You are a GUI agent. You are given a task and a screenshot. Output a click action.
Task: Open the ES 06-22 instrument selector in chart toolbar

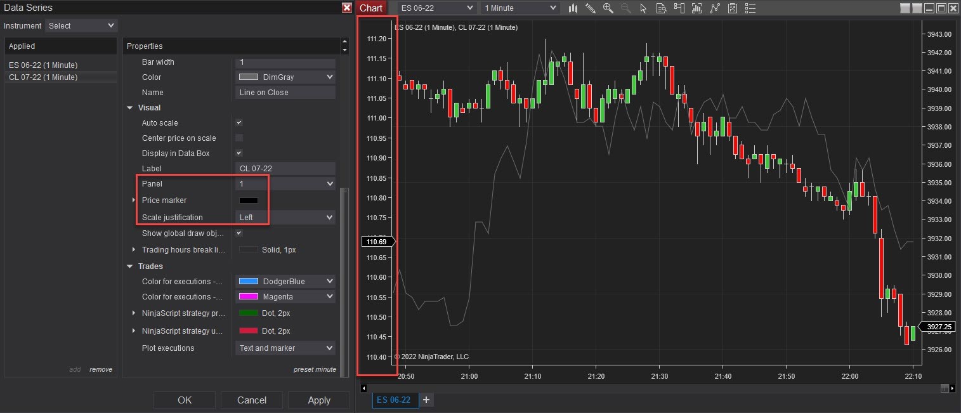pos(436,8)
